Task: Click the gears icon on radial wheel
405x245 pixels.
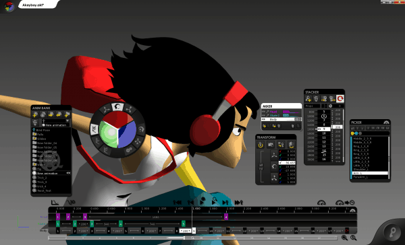Action: click(128, 149)
